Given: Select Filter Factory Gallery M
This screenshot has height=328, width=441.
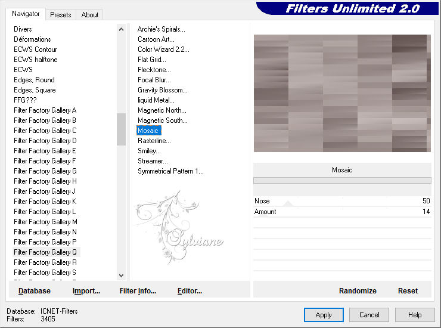Looking at the screenshot, I should (45, 222).
